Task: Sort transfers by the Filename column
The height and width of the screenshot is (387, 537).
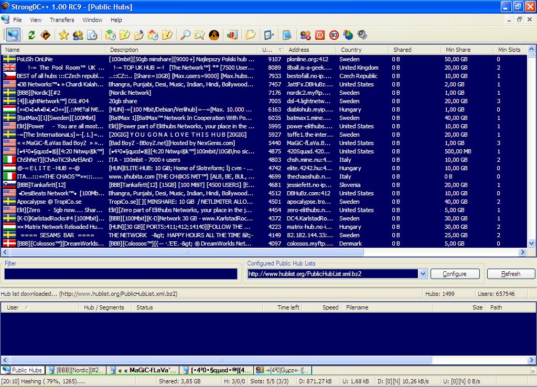Action: click(x=388, y=307)
